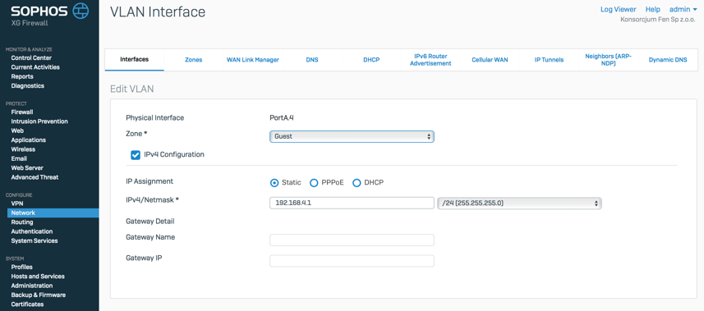This screenshot has height=311, width=704.
Task: Select the DHCP IP assignment radio
Action: point(357,183)
